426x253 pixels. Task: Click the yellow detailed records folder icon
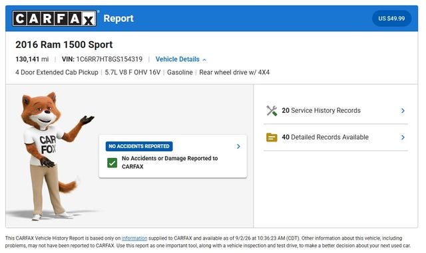pos(272,137)
